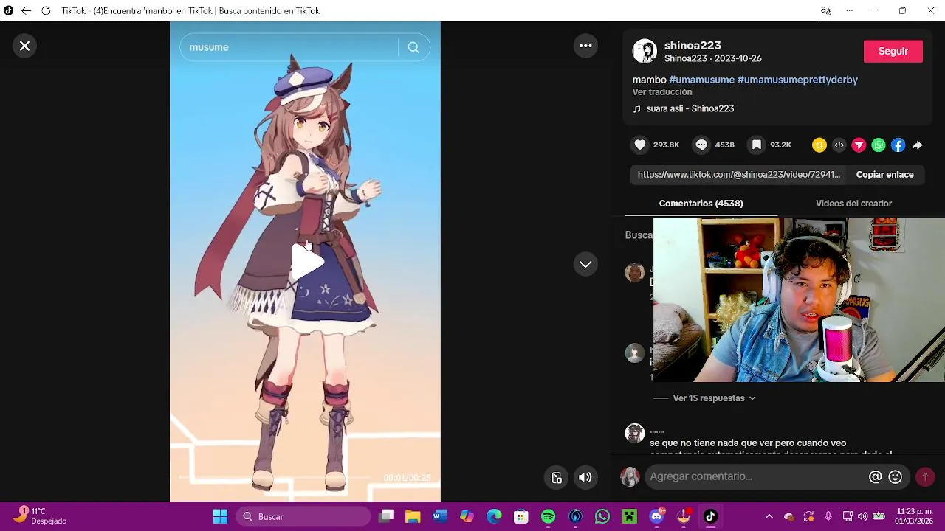Follow the creator with the Seguir button
The width and height of the screenshot is (945, 531).
(x=893, y=51)
